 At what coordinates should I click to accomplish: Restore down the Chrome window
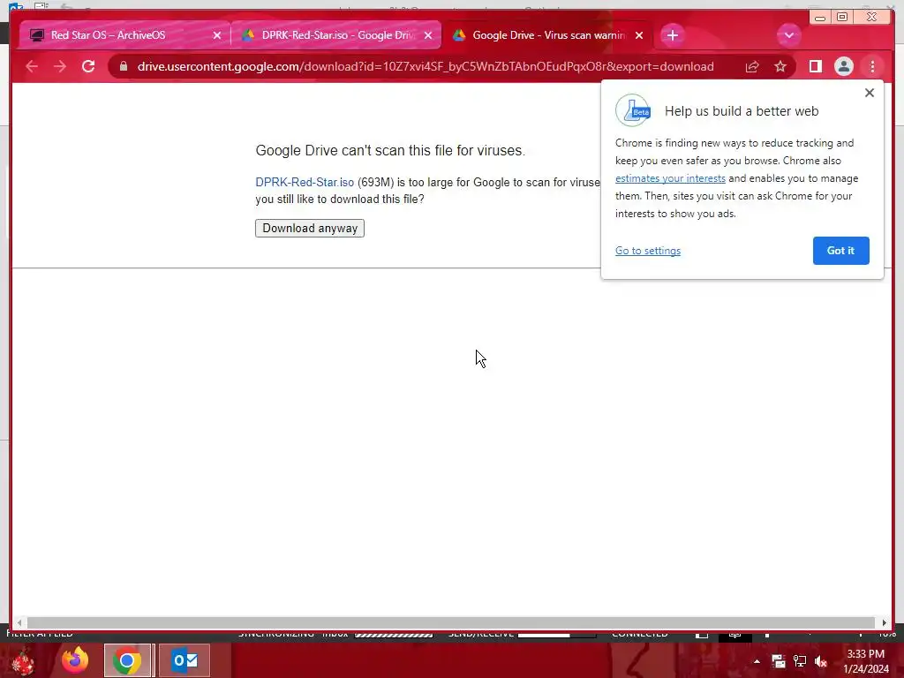click(x=842, y=18)
